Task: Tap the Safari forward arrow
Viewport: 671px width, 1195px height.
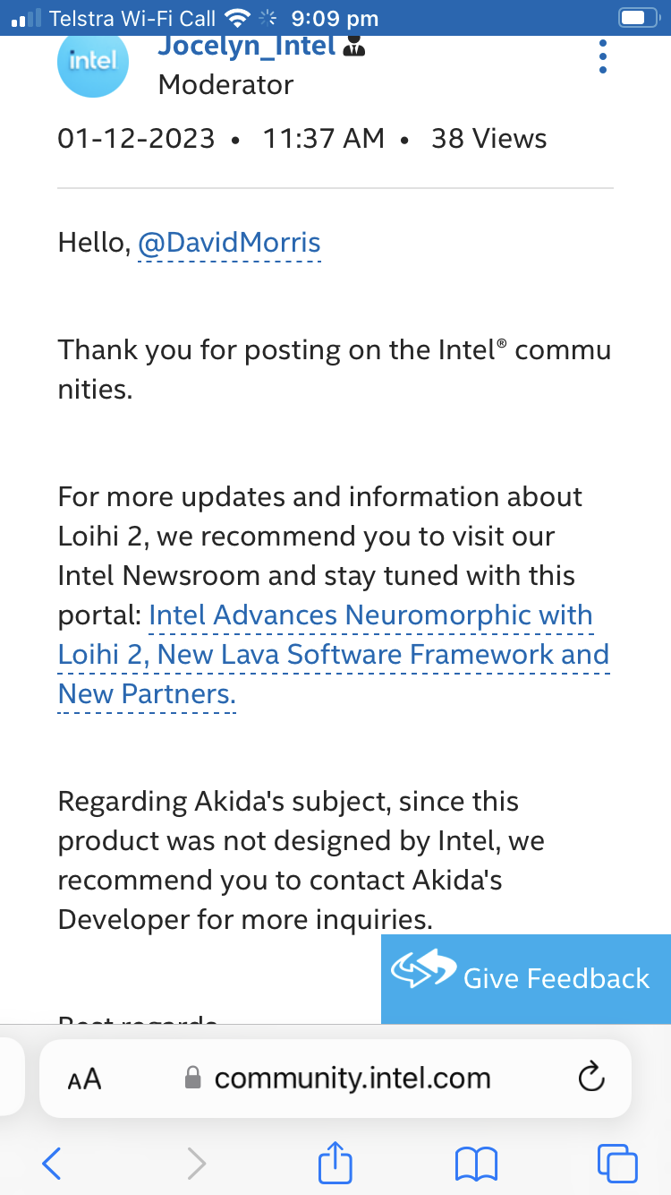Action: coord(196,1164)
